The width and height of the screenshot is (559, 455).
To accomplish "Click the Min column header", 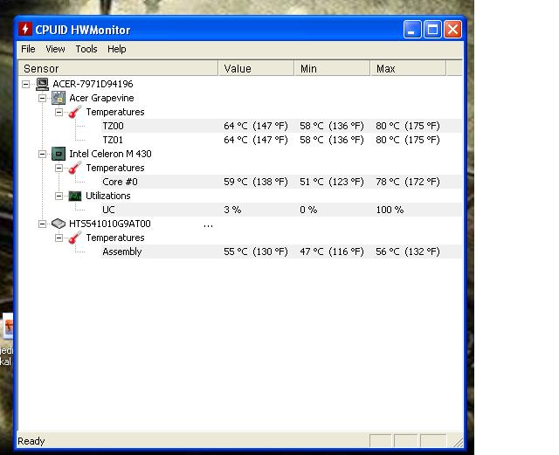I will [332, 68].
